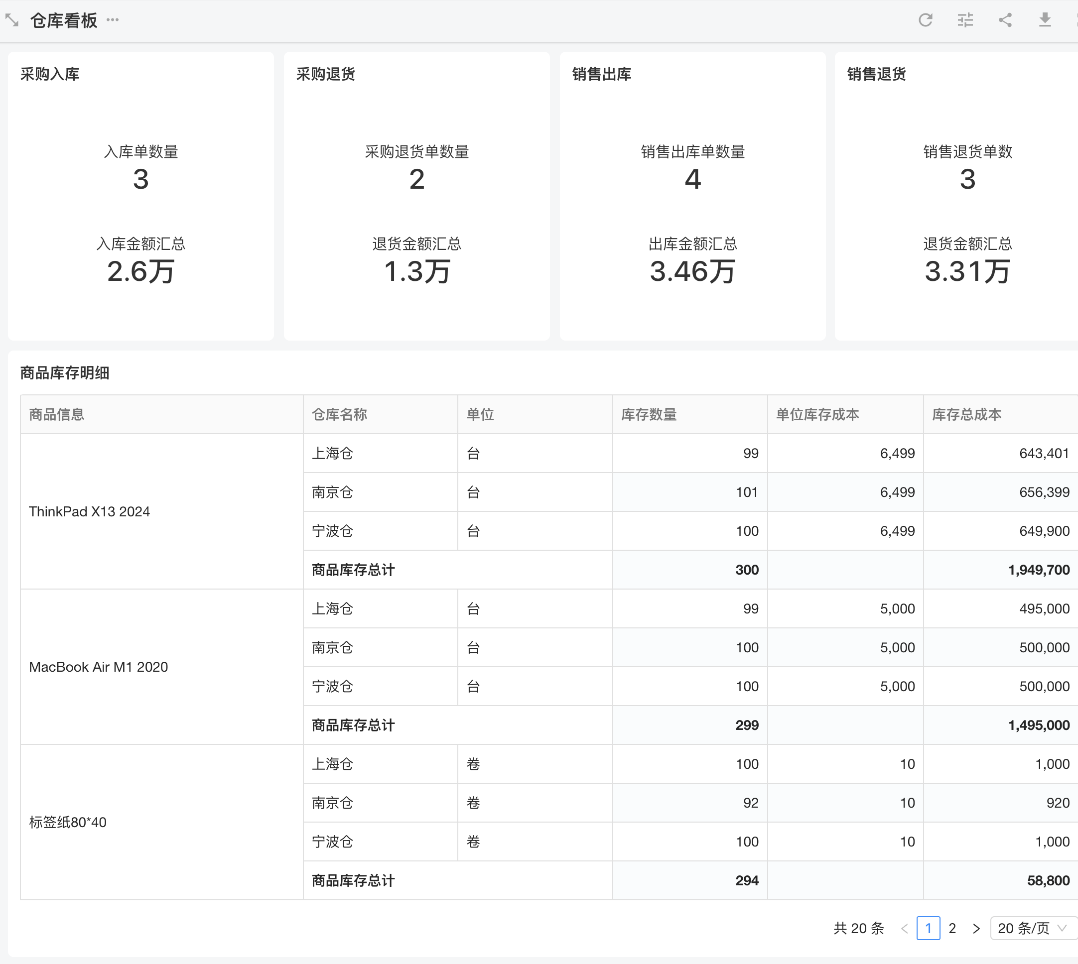Select page 1 in pagination
1078x964 pixels.
click(x=928, y=929)
